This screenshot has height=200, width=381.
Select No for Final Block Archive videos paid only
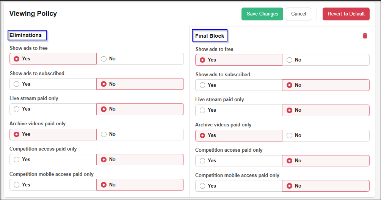pyautogui.click(x=290, y=135)
